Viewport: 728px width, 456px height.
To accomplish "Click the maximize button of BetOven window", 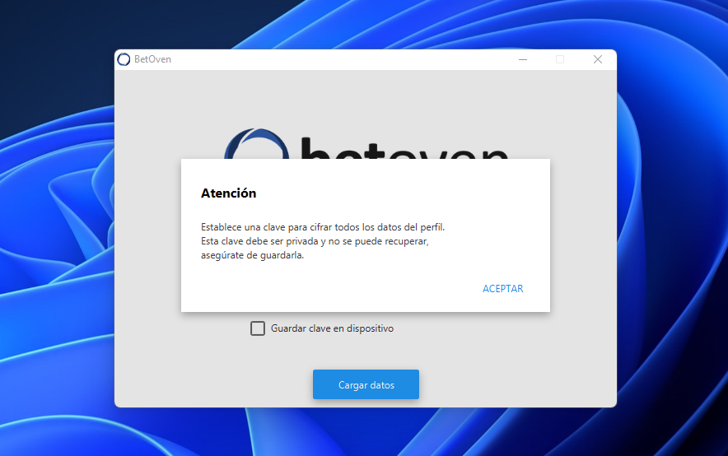I will pyautogui.click(x=560, y=59).
